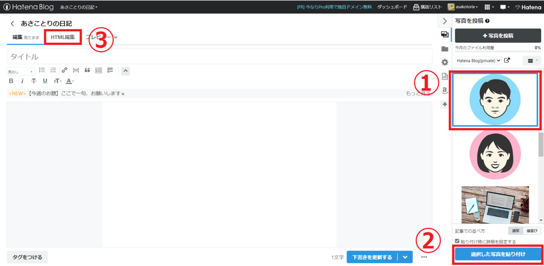Click the photo list scrollbar
The image size is (544, 266).
click(x=541, y=145)
